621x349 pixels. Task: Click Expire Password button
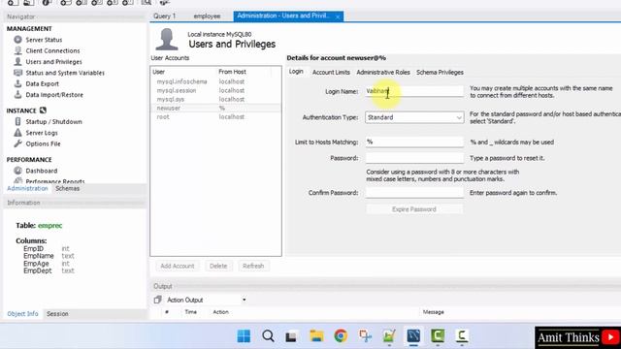pyautogui.click(x=414, y=209)
